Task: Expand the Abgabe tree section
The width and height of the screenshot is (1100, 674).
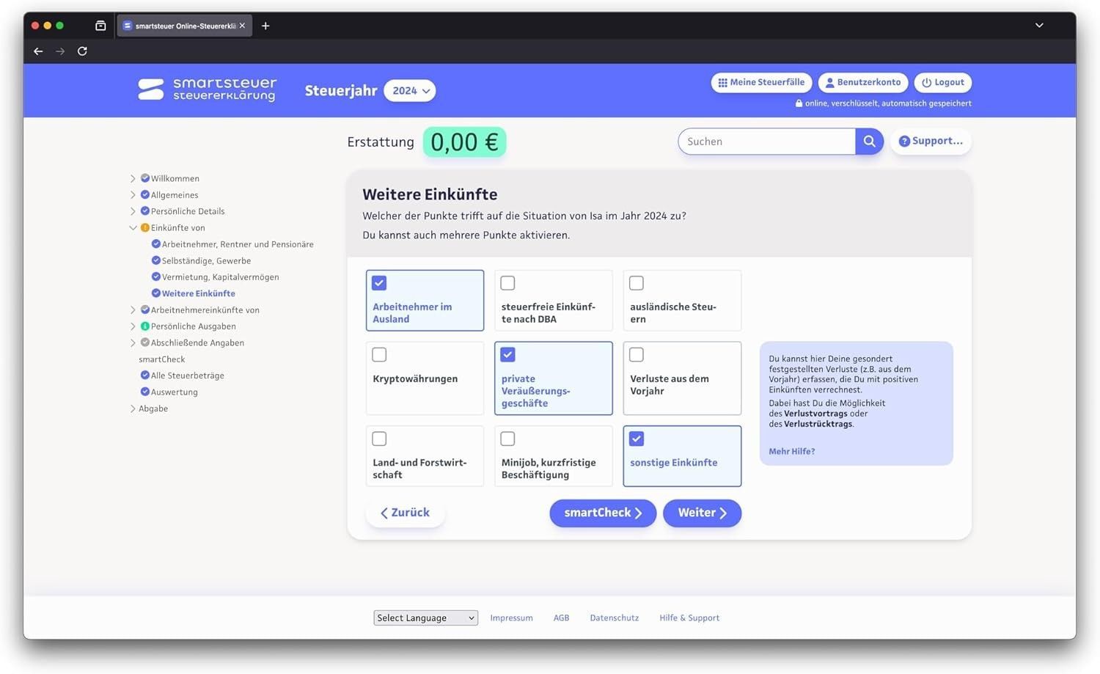Action: (133, 409)
